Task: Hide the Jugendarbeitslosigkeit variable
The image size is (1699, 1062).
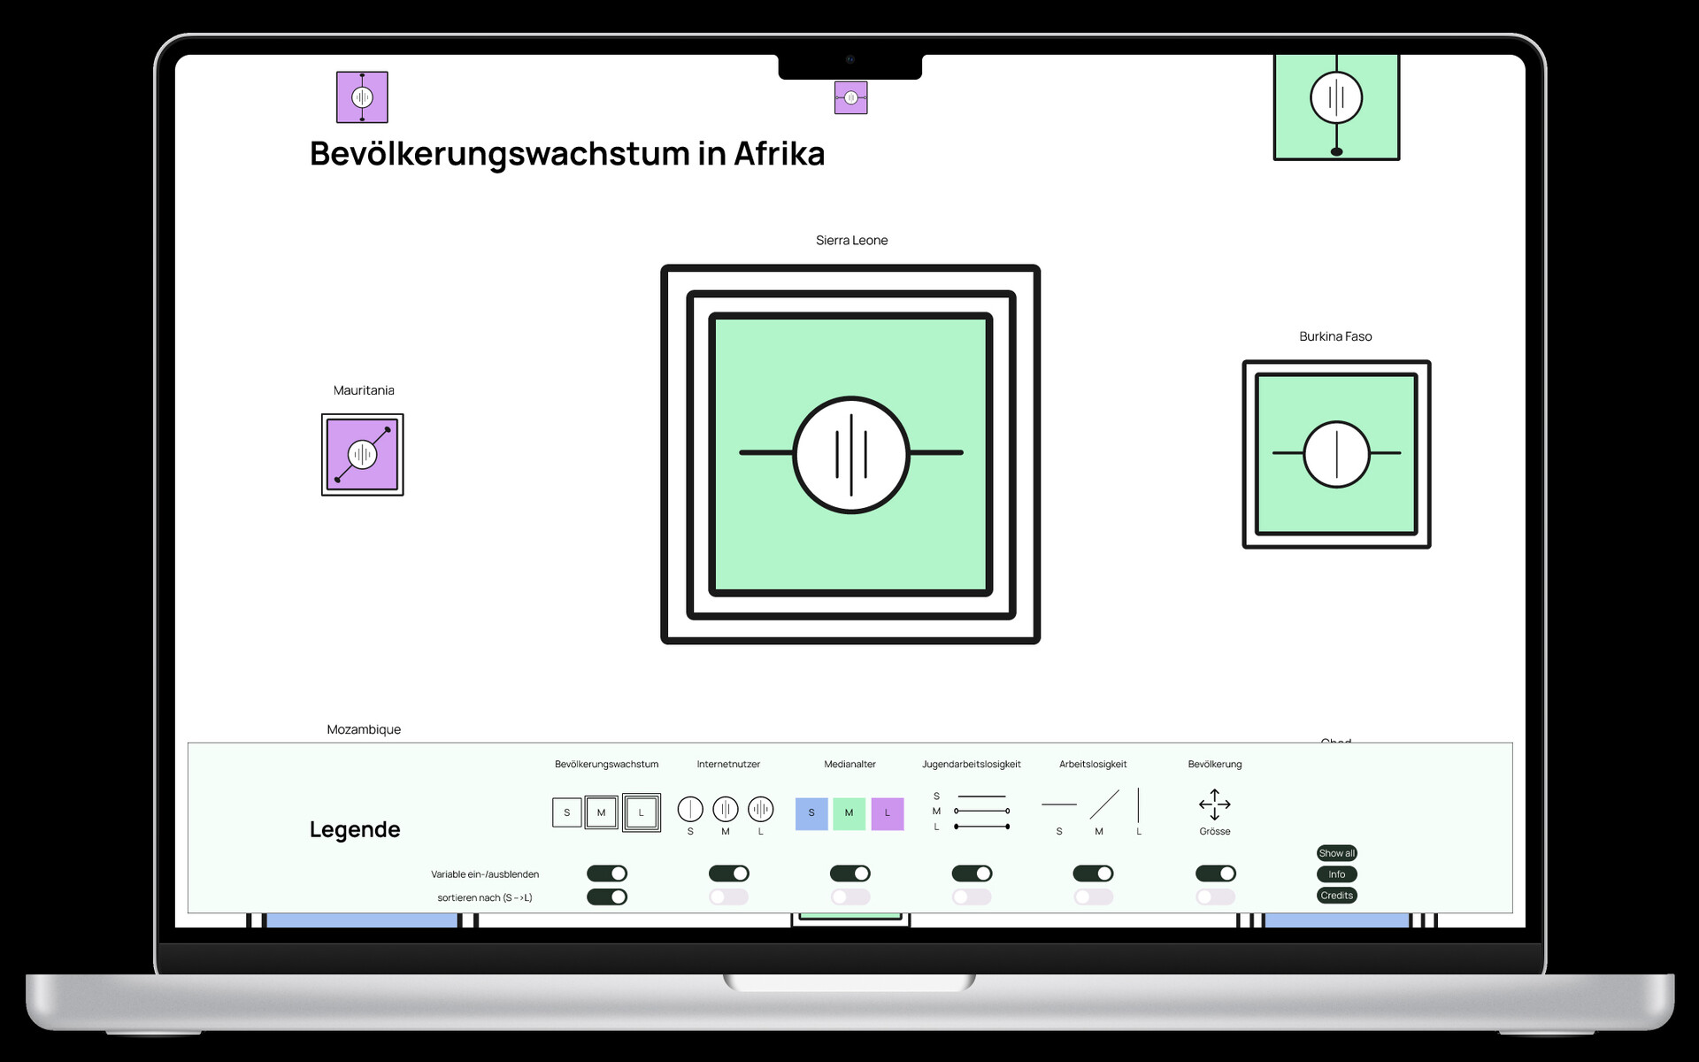Action: pos(972,873)
